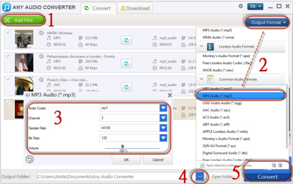Screen dimensions: 293x184
Task: Click OK in MP3 Audio dialog
Action: [126, 160]
